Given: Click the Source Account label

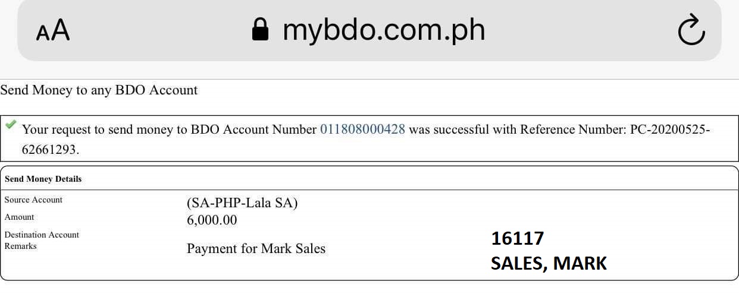Looking at the screenshot, I should [x=33, y=200].
